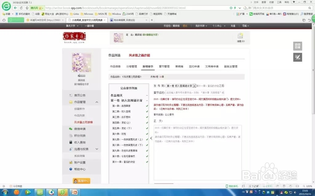
Task: Toggle checkmark beside 第一章：告别草原
Action: 147,106
